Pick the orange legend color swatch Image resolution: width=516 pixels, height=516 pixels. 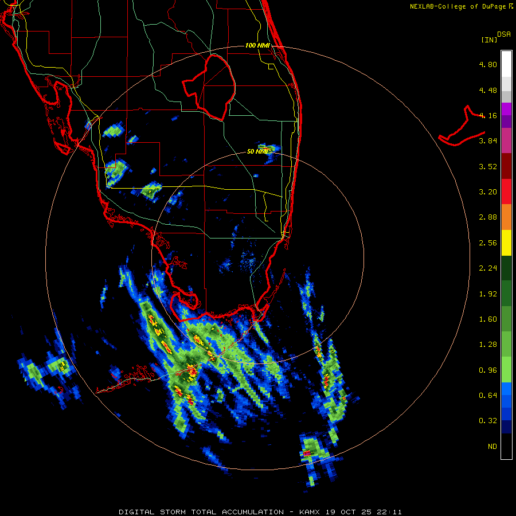[506, 217]
